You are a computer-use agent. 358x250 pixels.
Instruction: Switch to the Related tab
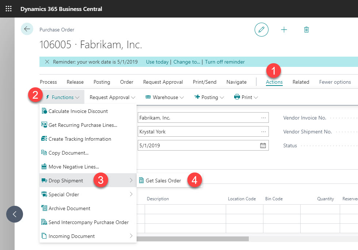(301, 82)
